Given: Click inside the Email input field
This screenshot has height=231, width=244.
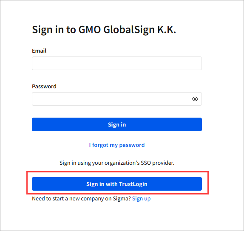Looking at the screenshot, I should 117,63.
